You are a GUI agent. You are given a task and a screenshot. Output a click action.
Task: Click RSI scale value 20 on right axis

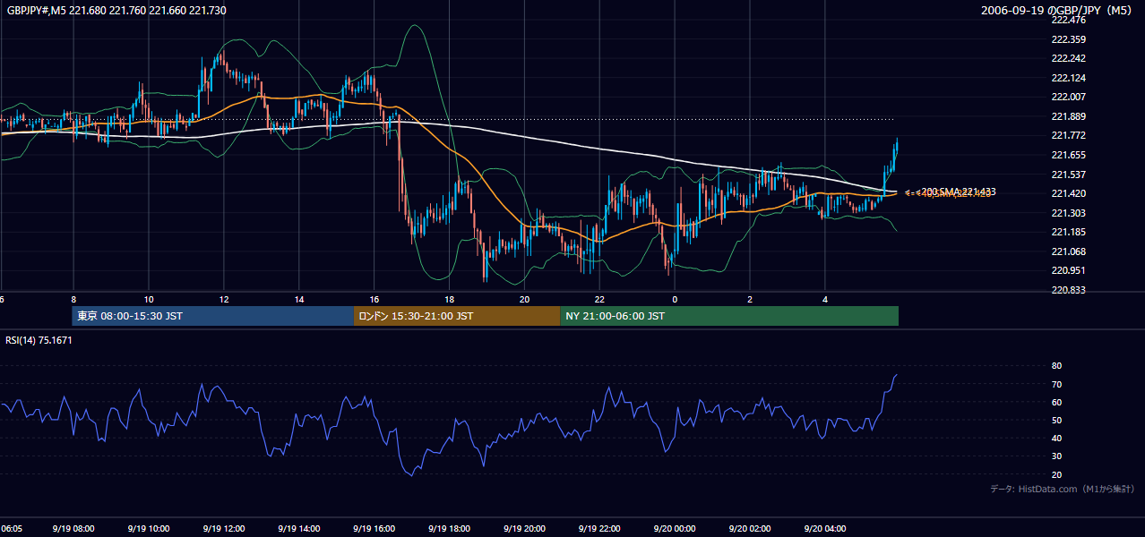pyautogui.click(x=1056, y=474)
